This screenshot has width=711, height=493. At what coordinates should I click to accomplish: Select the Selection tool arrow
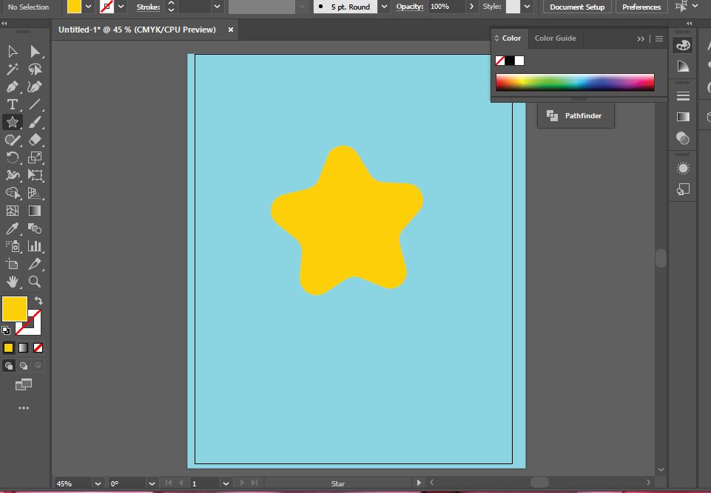13,51
